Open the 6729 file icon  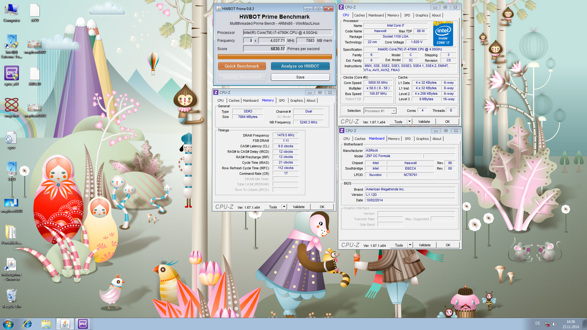[35, 13]
